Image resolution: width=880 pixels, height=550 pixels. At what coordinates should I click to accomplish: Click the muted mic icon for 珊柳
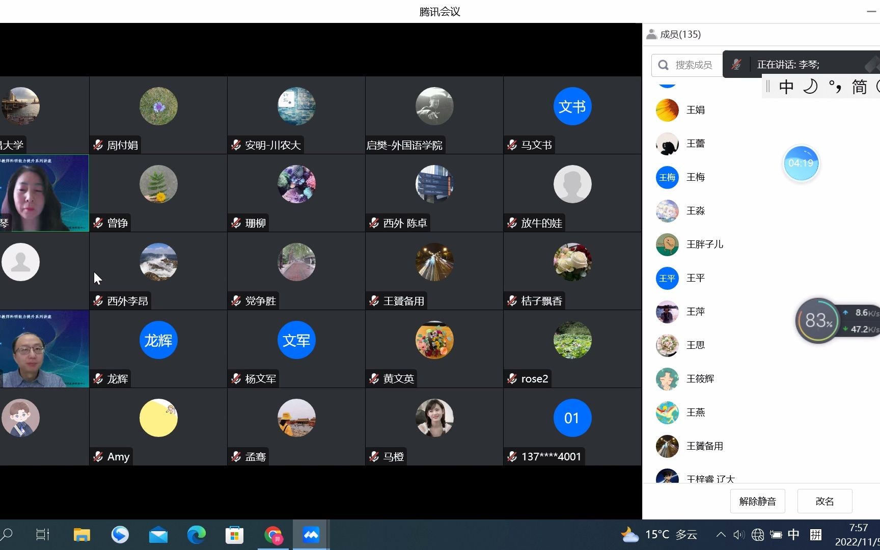236,223
